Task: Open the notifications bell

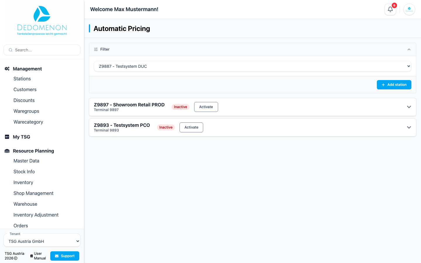Action: (390, 9)
